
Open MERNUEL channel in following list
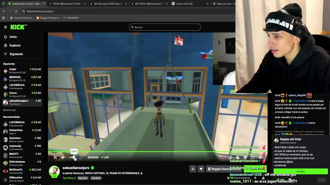tap(22, 79)
